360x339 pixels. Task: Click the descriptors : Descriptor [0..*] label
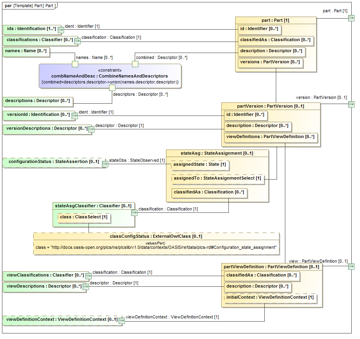pos(141,95)
